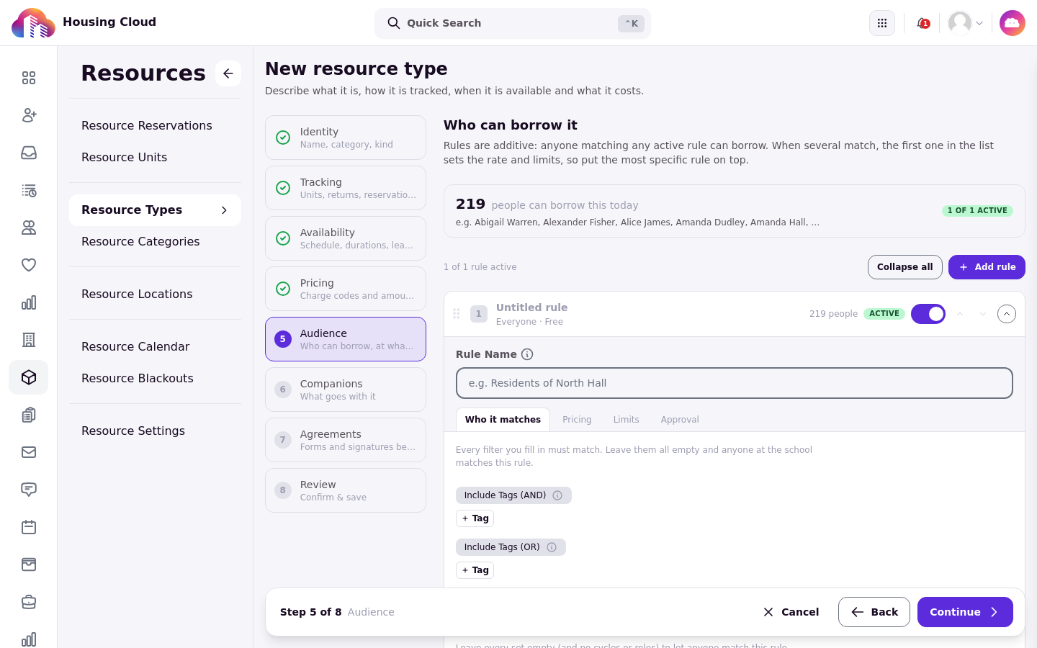This screenshot has height=648, width=1037.
Task: Open the people group sidebar icon
Action: (x=29, y=228)
